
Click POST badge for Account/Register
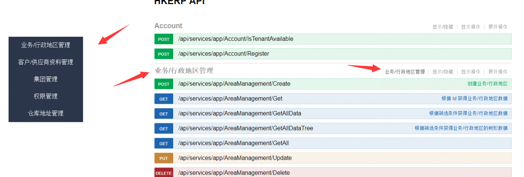point(164,54)
